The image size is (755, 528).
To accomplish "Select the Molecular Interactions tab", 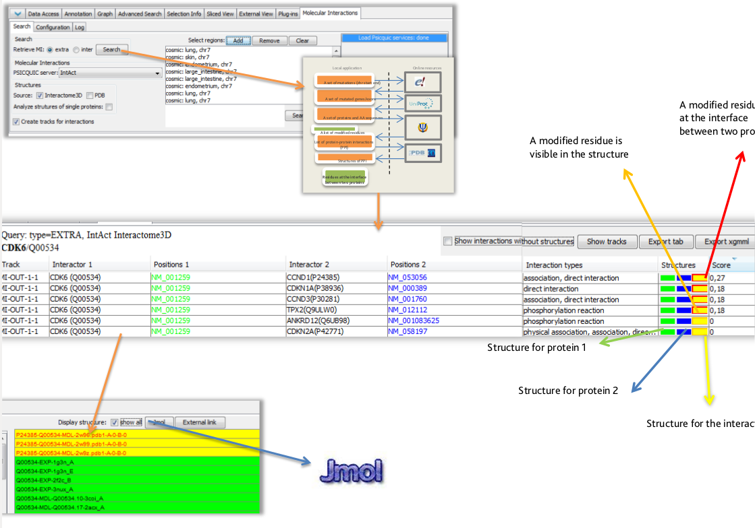I will tap(330, 13).
